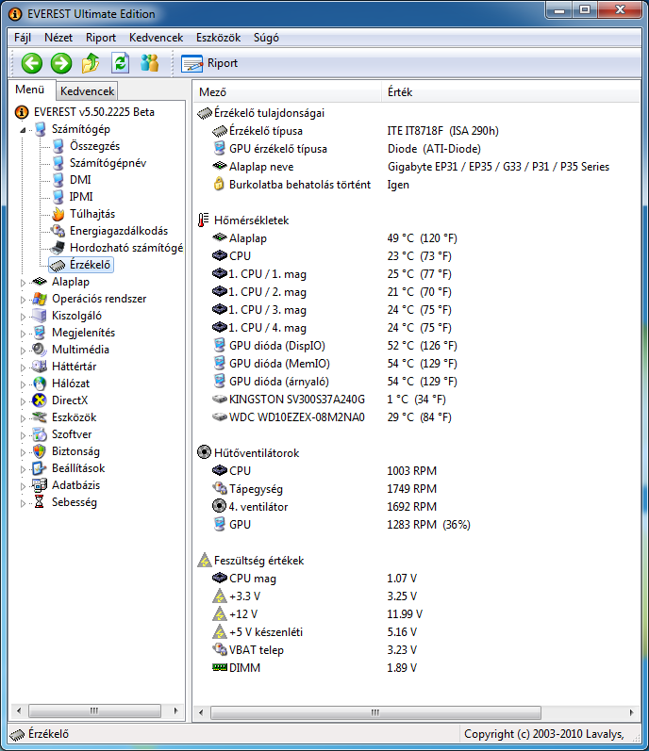Click the Túlhajtás flame icon
This screenshot has width=649, height=751.
coord(58,214)
